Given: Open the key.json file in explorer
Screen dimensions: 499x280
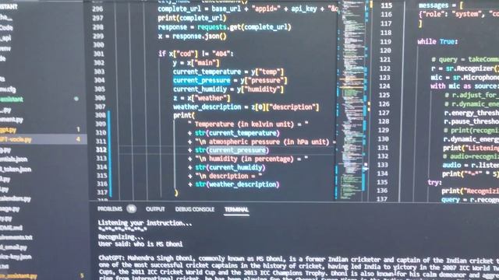Looking at the screenshot, I should pos(16,257).
